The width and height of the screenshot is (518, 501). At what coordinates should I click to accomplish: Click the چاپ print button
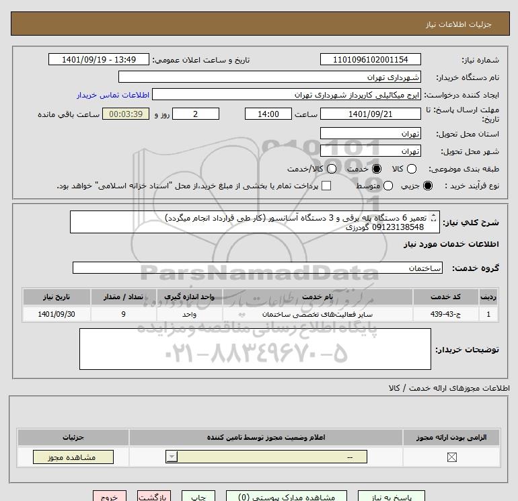[x=198, y=496]
